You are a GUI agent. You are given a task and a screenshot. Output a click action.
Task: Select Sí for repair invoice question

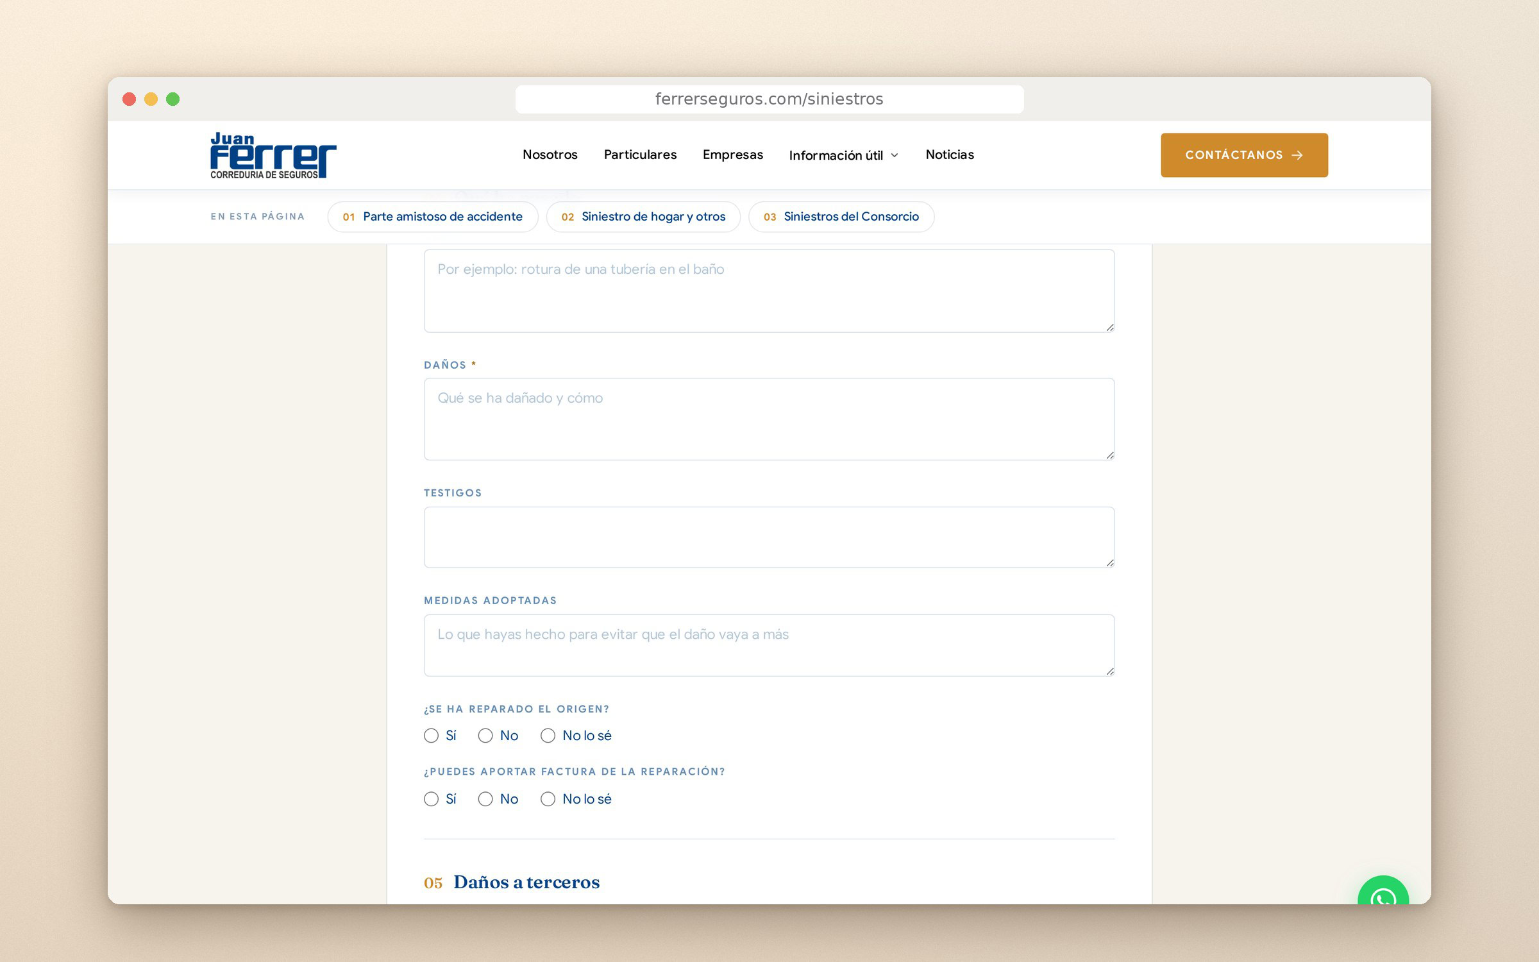click(x=431, y=799)
